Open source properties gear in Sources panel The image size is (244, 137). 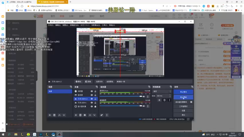pos(85,115)
